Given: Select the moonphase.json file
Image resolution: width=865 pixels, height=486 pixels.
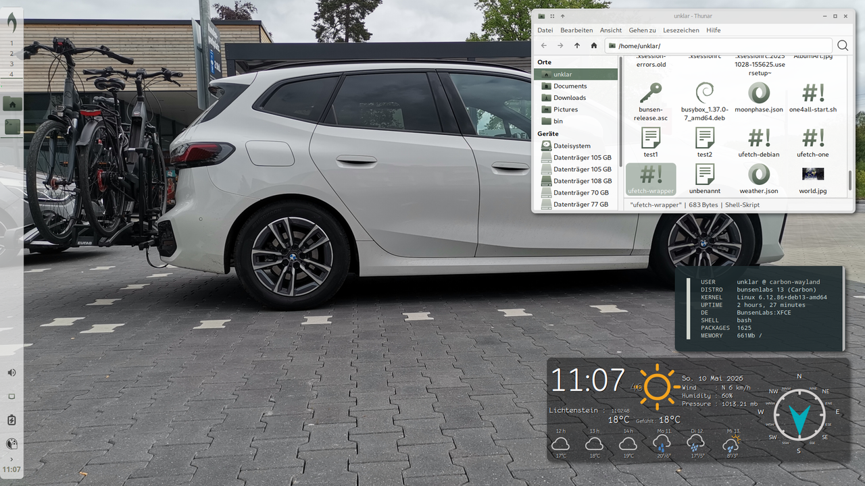Looking at the screenshot, I should pos(759,98).
